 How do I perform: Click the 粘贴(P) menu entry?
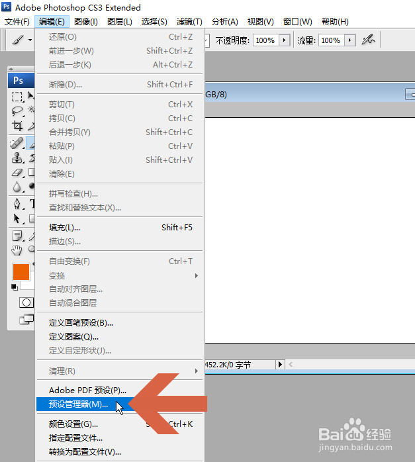click(120, 146)
